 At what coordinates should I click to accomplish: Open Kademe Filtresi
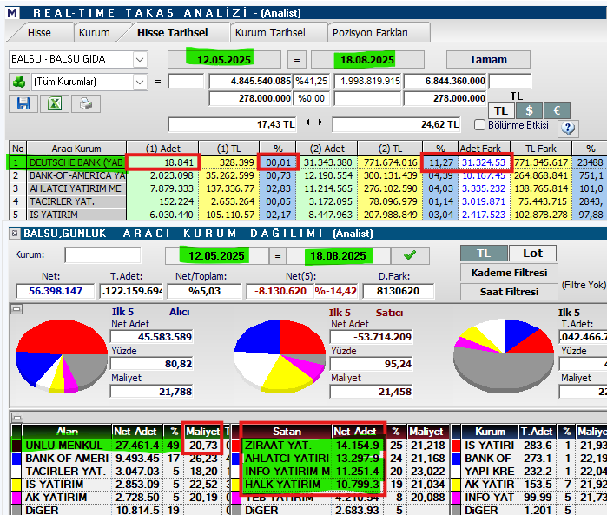pyautogui.click(x=509, y=273)
